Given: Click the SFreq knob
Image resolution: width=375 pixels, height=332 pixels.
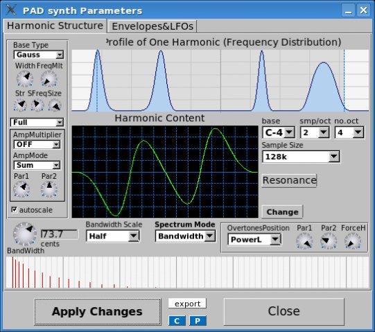Looking at the screenshot, I should 37,105.
